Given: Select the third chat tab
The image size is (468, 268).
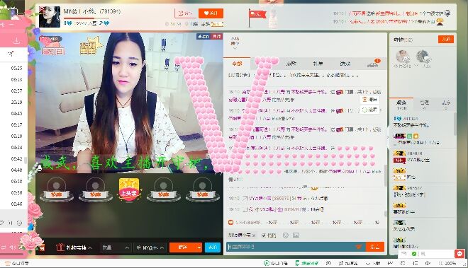Looking at the screenshot, I should 291,64.
